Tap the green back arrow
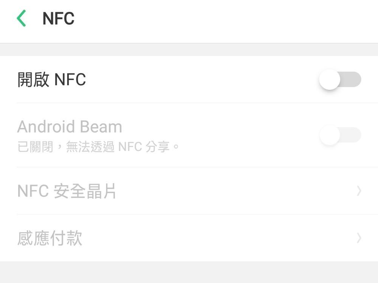 coord(22,18)
